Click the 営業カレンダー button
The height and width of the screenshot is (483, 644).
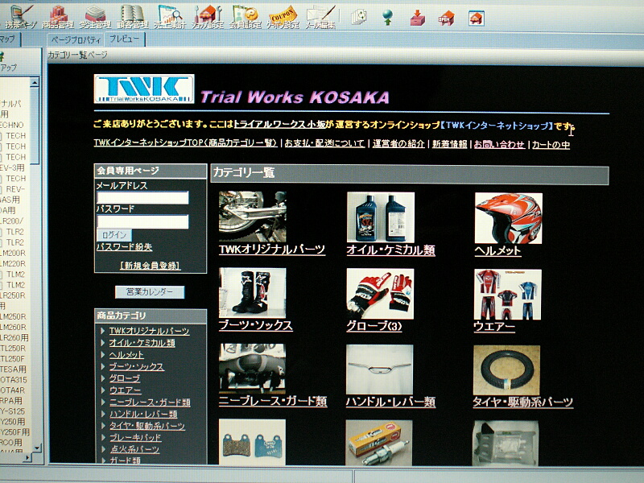click(150, 292)
